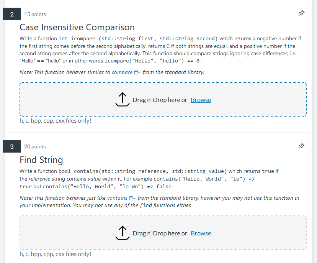Click the file types note under Find String
317x263 pixels.
click(55, 254)
